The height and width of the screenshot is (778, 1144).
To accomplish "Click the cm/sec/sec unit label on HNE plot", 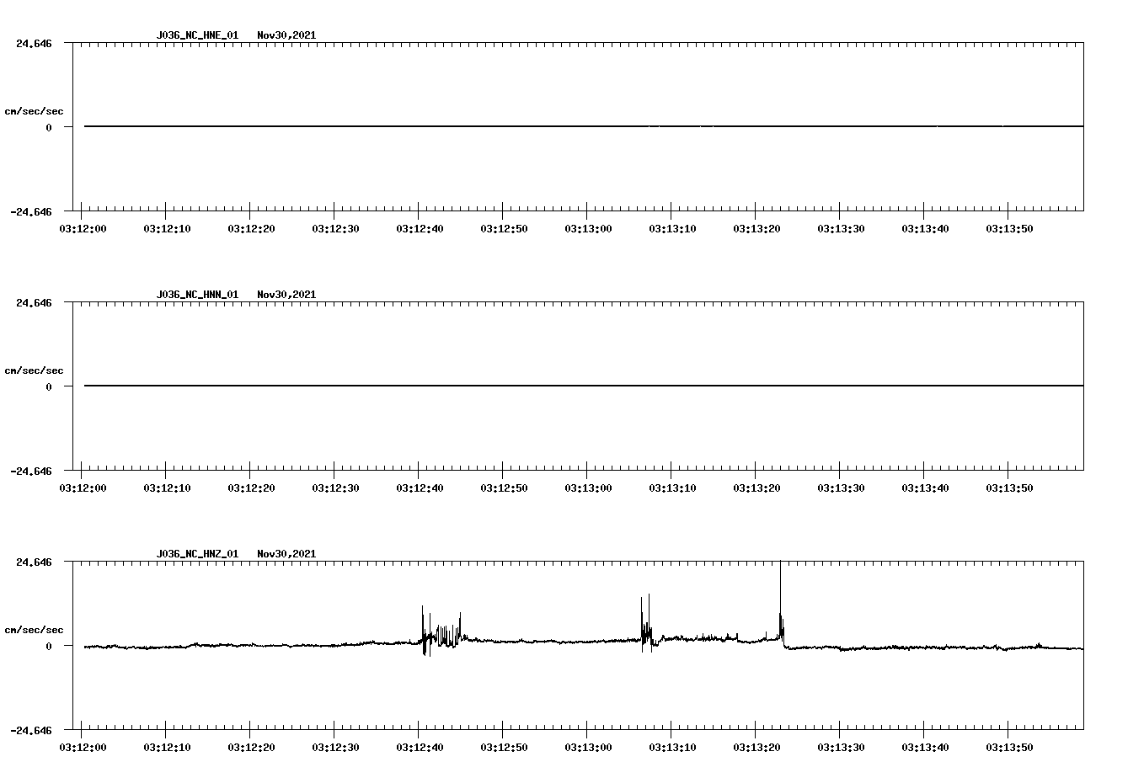I will tap(34, 111).
